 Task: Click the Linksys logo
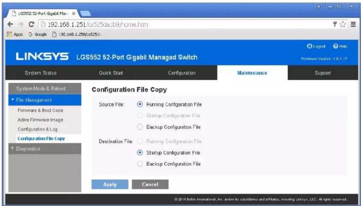click(x=42, y=57)
